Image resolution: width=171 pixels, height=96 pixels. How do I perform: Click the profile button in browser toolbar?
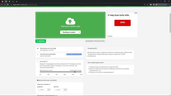tap(161, 5)
